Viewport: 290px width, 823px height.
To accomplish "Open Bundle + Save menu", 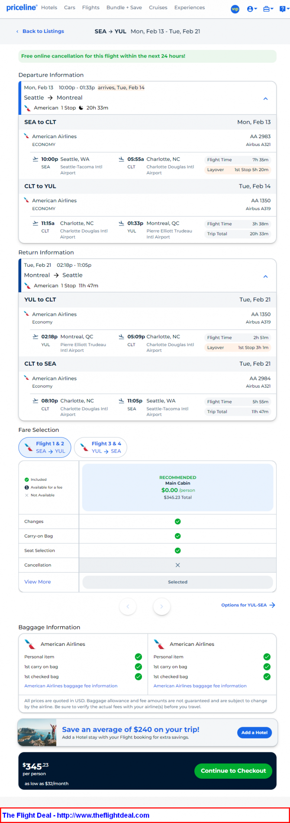I will click(x=124, y=7).
